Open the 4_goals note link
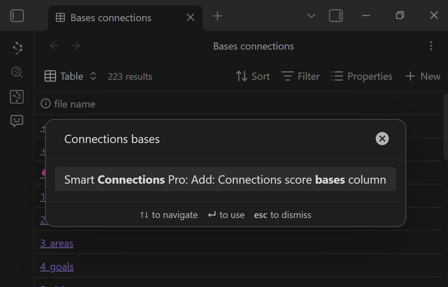448x287 pixels. pos(57,267)
